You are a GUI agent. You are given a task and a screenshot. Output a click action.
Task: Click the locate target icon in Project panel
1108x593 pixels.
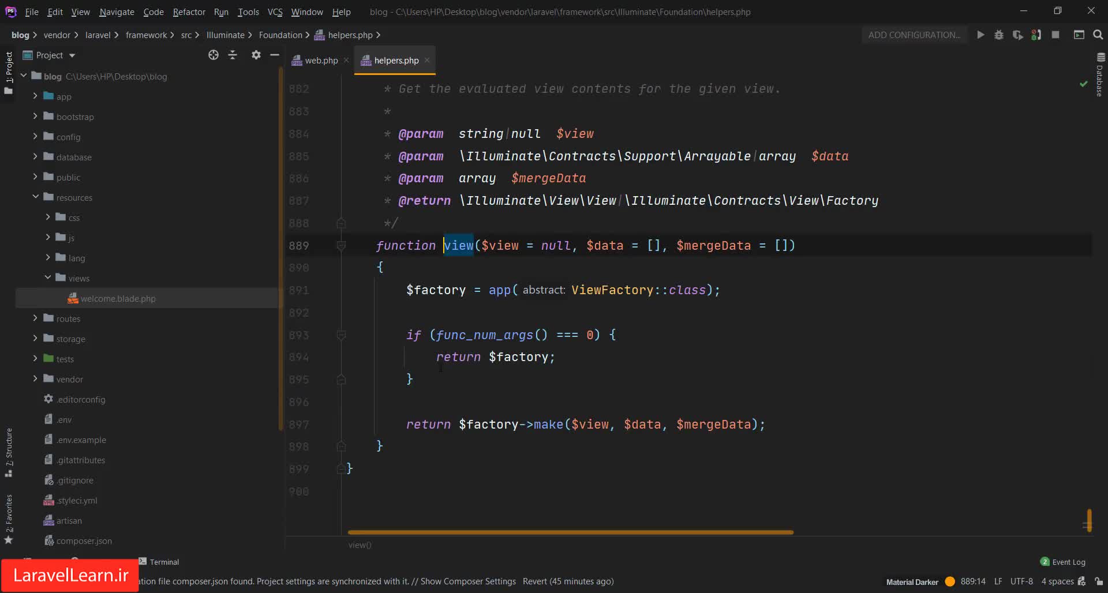214,55
